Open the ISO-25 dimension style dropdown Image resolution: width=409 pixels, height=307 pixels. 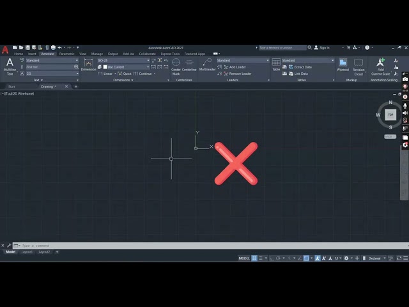point(123,60)
